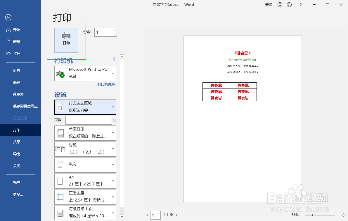Open the 单面打印 sides dropdown
Screen dimensions: 348x221
click(x=85, y=133)
